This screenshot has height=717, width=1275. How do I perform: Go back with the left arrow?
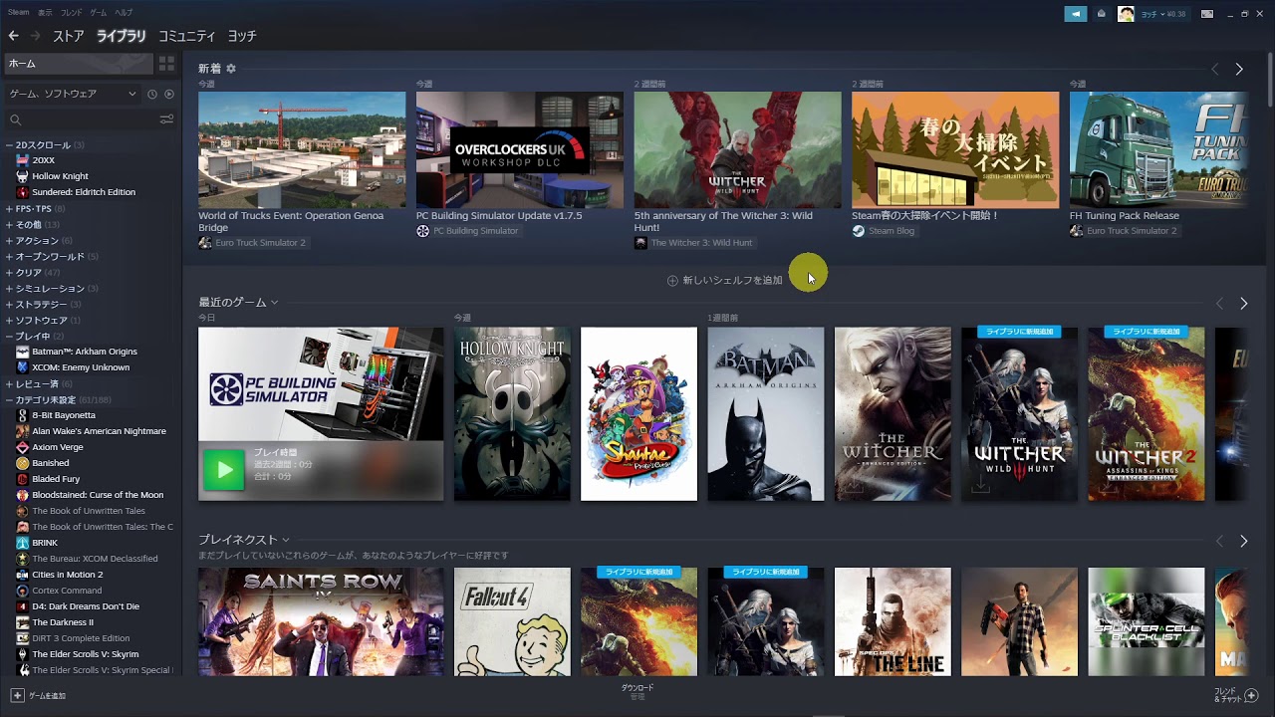[13, 36]
